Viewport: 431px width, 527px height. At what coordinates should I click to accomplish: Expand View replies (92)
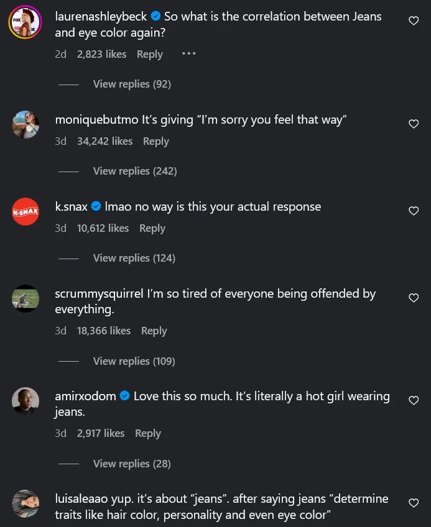tap(132, 84)
